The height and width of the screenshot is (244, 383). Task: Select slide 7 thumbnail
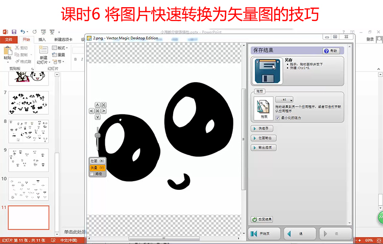[29, 103]
